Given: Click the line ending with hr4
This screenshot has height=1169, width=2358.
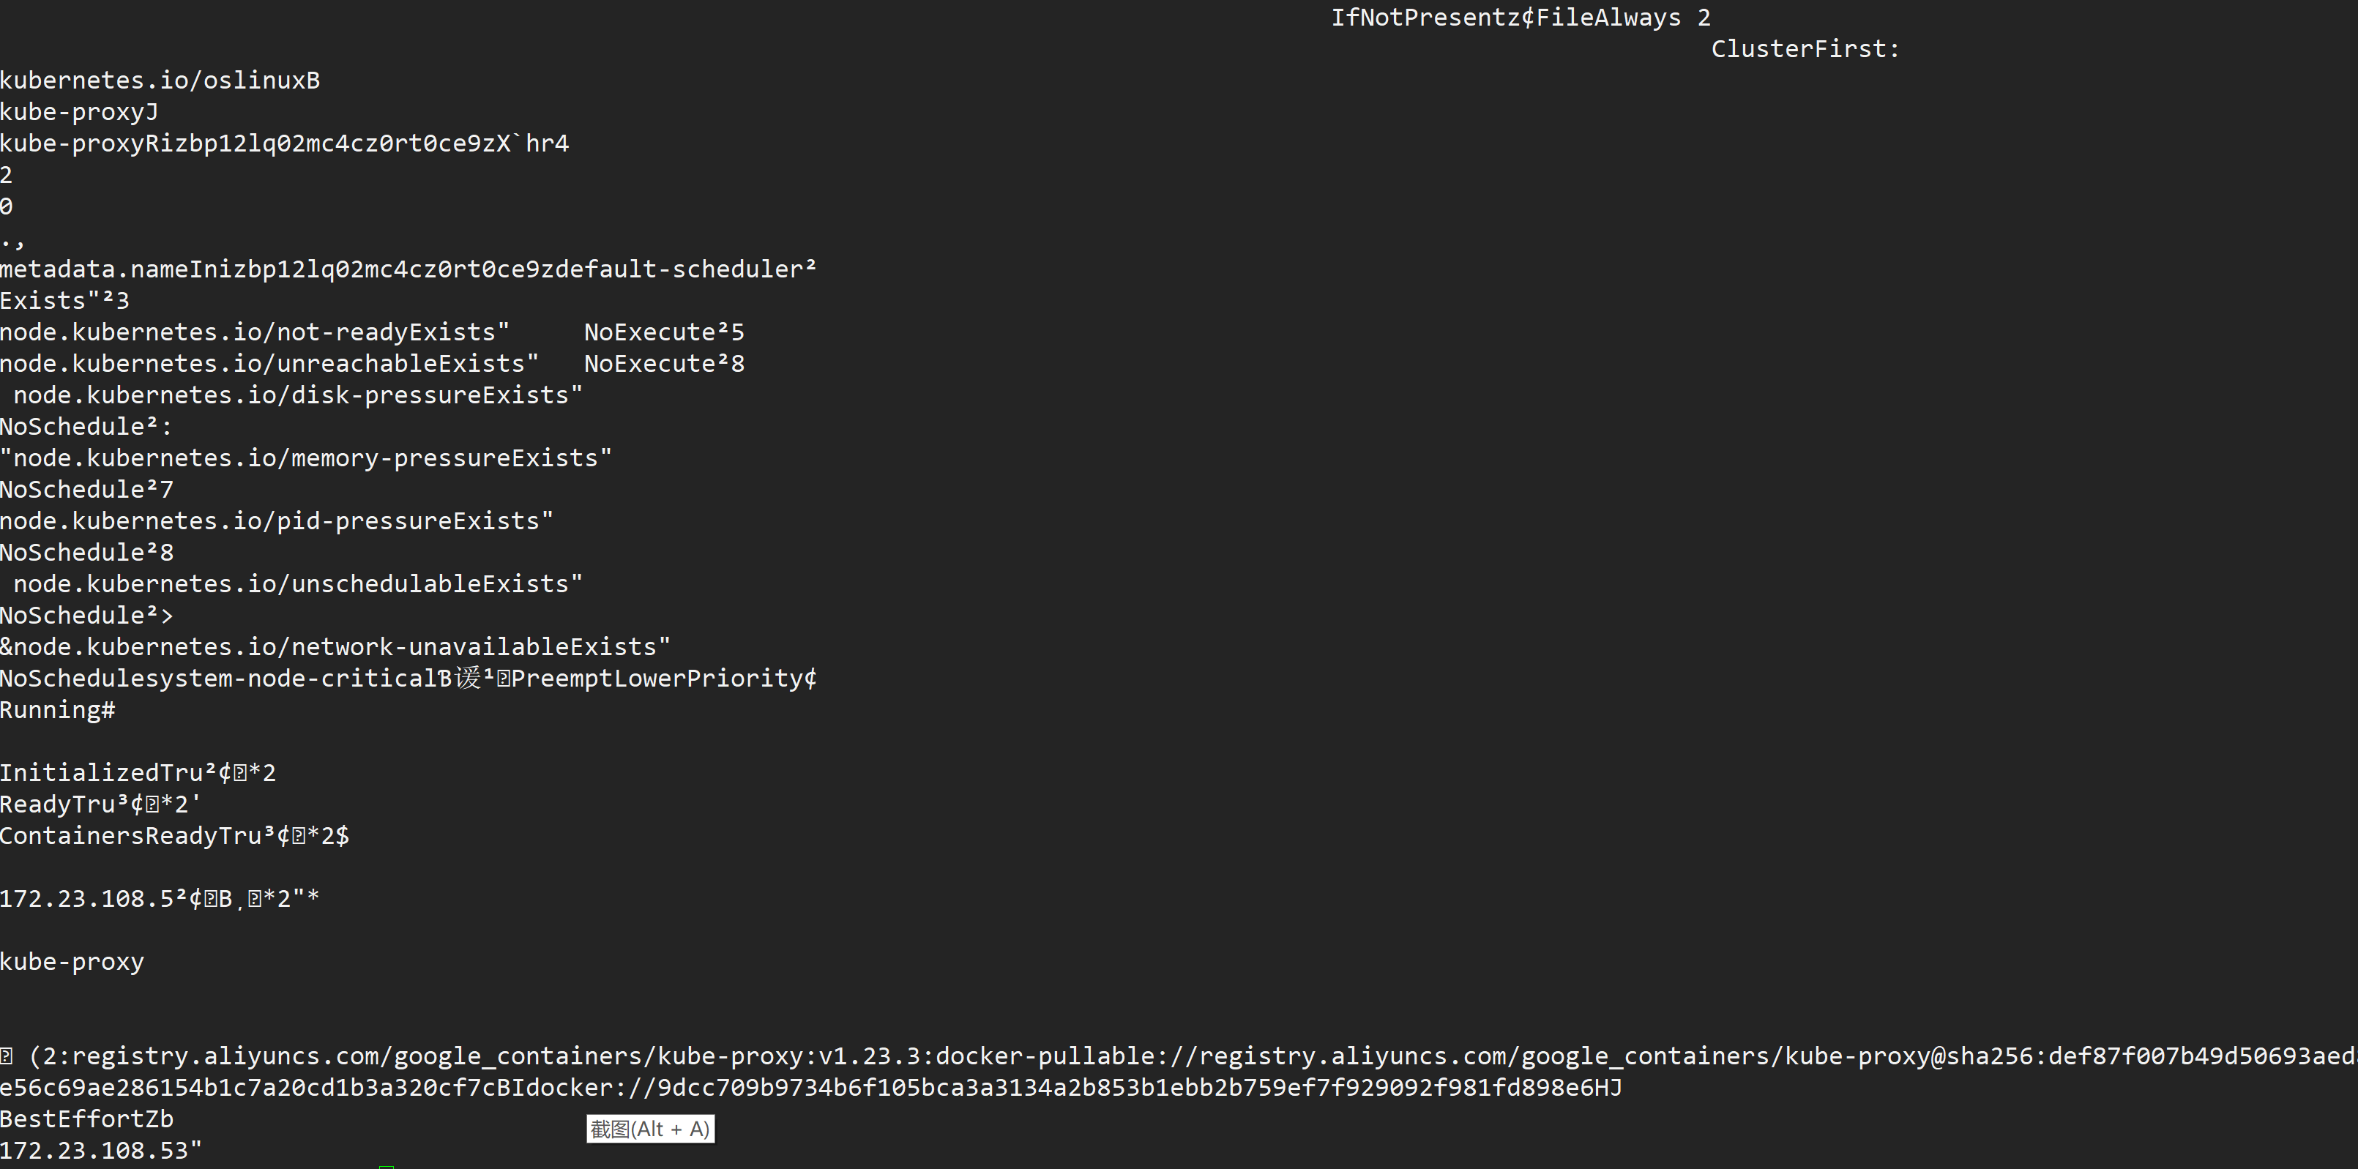Looking at the screenshot, I should click(x=285, y=143).
